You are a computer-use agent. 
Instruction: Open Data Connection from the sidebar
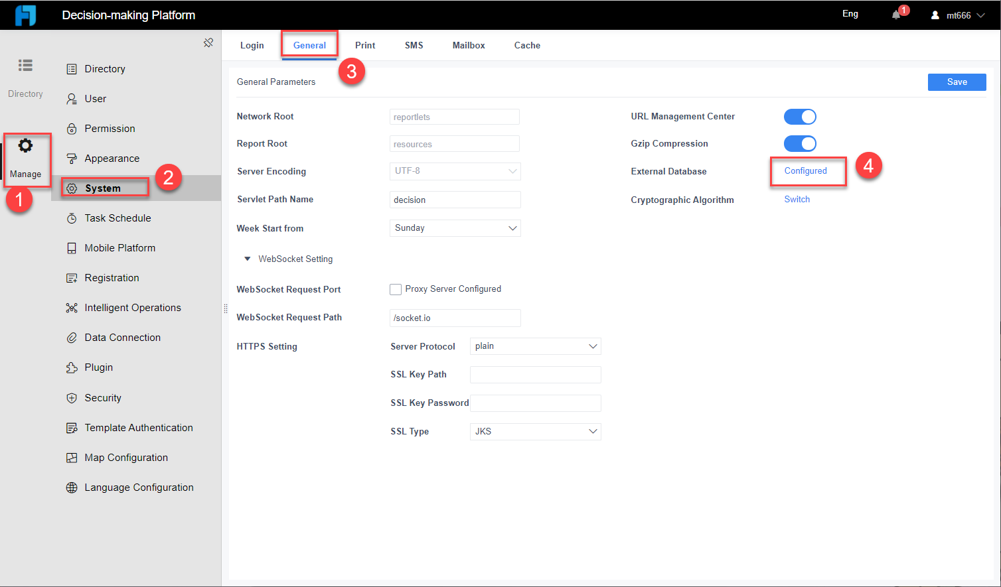click(x=71, y=337)
